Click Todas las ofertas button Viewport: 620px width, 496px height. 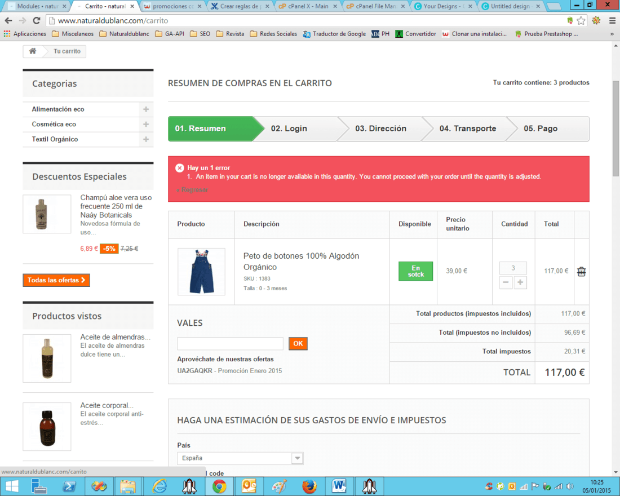tap(56, 280)
